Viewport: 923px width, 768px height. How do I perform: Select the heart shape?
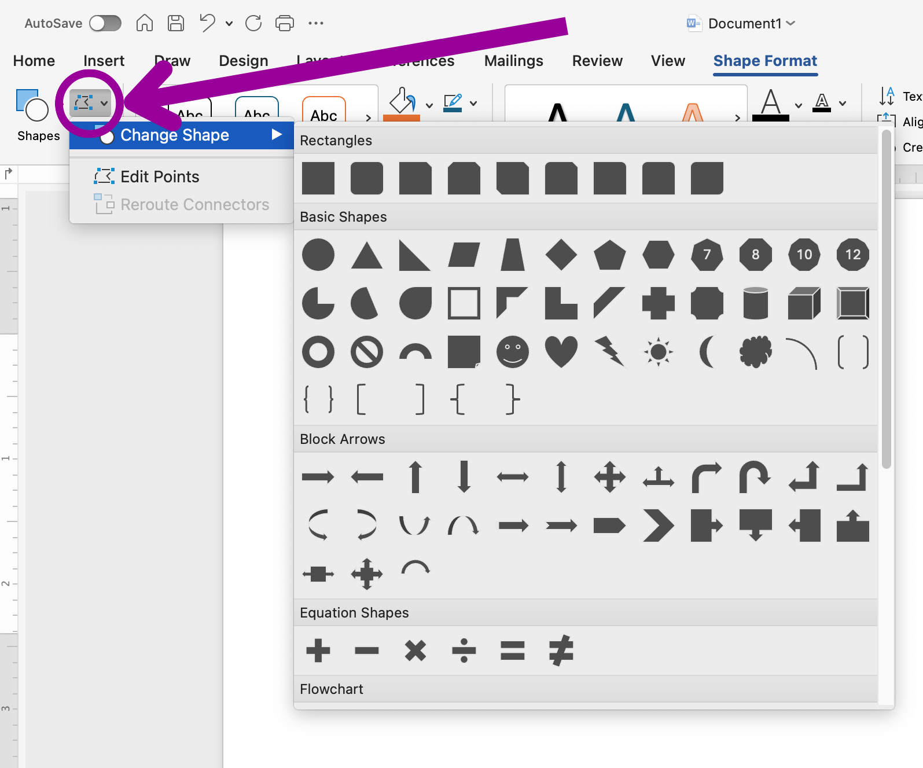[x=561, y=352]
